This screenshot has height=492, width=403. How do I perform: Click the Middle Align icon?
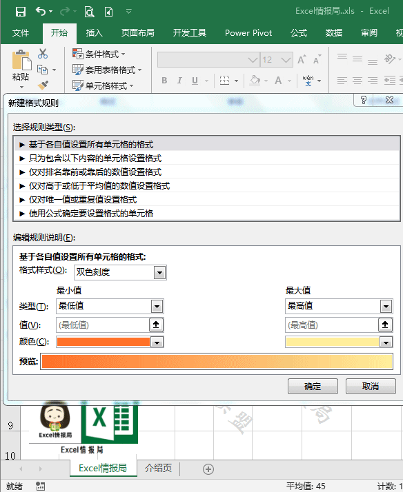click(357, 59)
